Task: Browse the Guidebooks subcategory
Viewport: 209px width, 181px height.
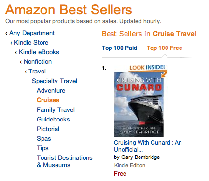Action: (x=53, y=120)
